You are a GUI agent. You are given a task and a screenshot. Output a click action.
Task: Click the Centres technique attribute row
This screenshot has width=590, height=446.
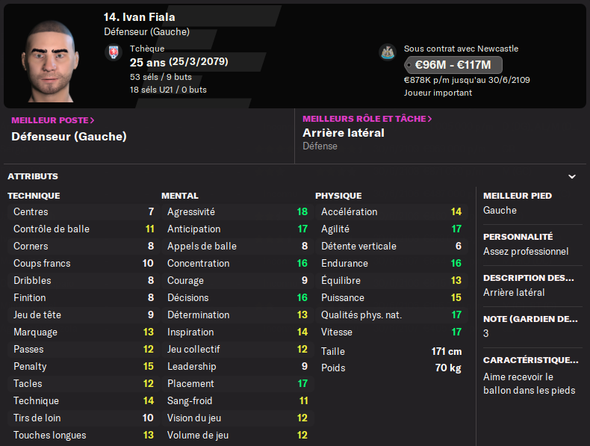(x=83, y=212)
